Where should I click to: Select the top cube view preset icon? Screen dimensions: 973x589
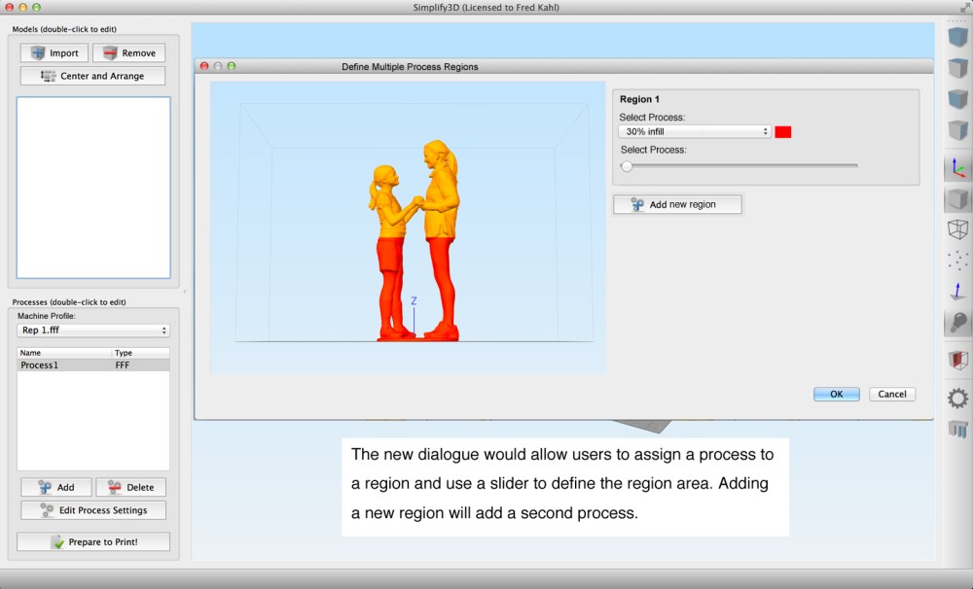958,38
